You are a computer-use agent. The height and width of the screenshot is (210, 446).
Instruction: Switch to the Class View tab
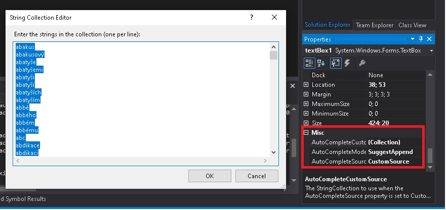[413, 25]
